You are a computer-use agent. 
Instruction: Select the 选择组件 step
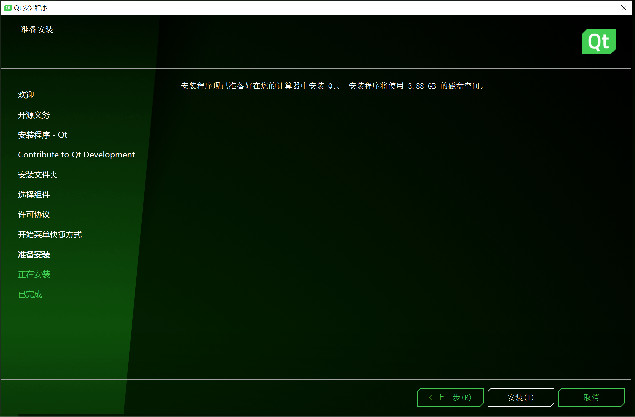pyautogui.click(x=34, y=195)
